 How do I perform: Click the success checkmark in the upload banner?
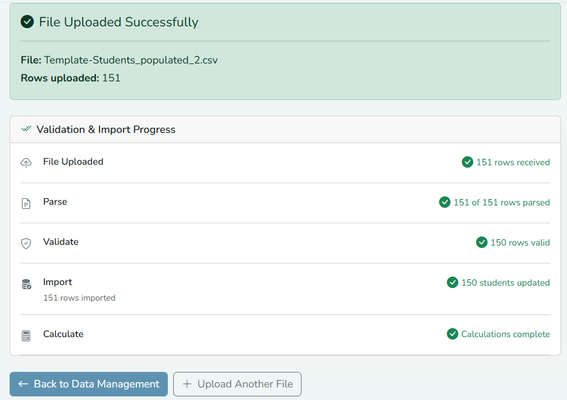[27, 22]
